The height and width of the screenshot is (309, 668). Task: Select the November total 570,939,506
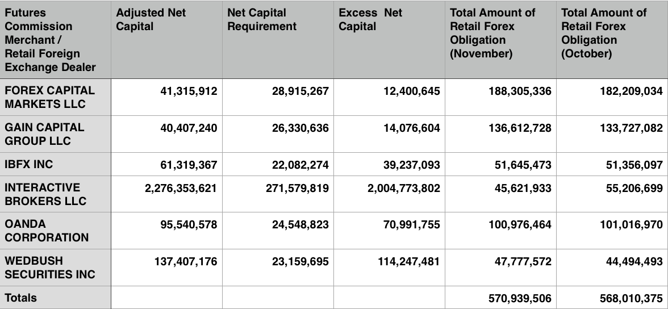(x=520, y=298)
